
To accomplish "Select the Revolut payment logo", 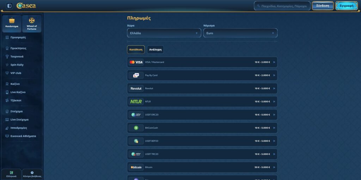I will click(136, 88).
